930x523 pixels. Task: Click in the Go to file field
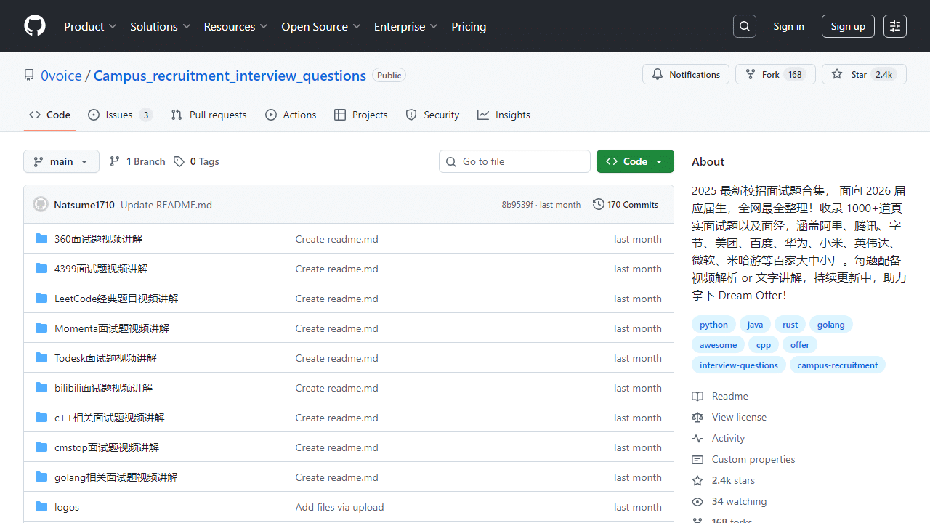(x=514, y=161)
